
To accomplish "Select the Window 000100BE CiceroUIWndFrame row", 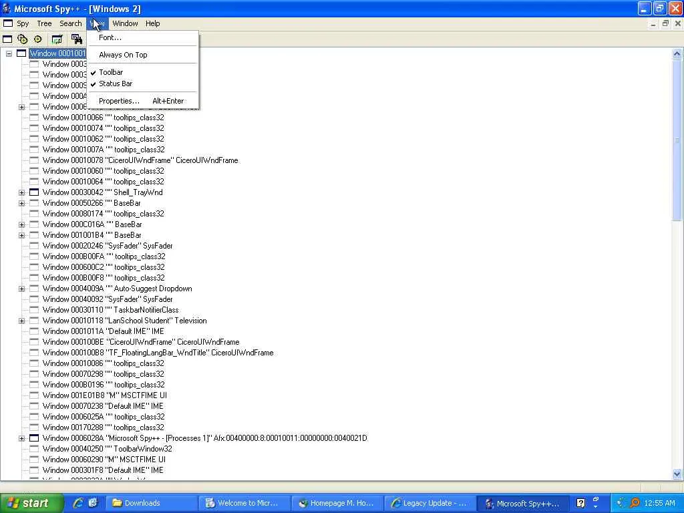I will click(x=141, y=342).
